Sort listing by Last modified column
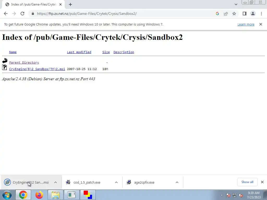Viewport: 267px width, 200px height. pos(79,52)
